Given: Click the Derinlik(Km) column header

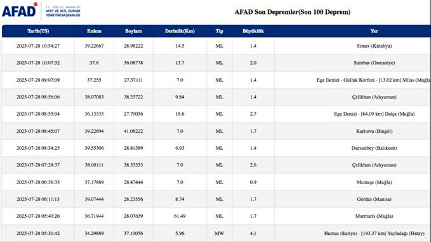Looking at the screenshot, I should pyautogui.click(x=180, y=31).
